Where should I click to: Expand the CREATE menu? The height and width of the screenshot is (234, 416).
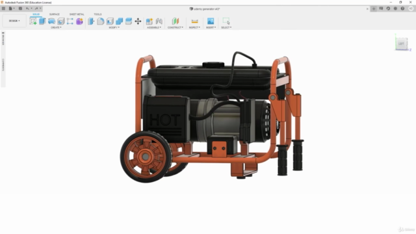point(56,27)
